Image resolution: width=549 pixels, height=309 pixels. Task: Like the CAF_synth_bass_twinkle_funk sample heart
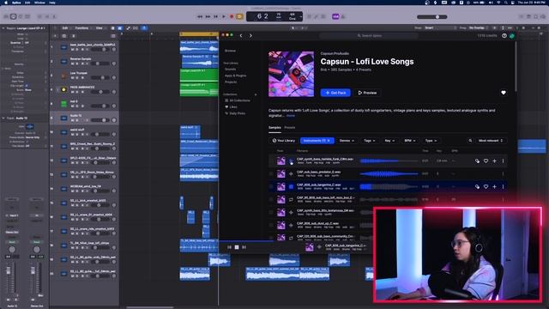(x=486, y=161)
